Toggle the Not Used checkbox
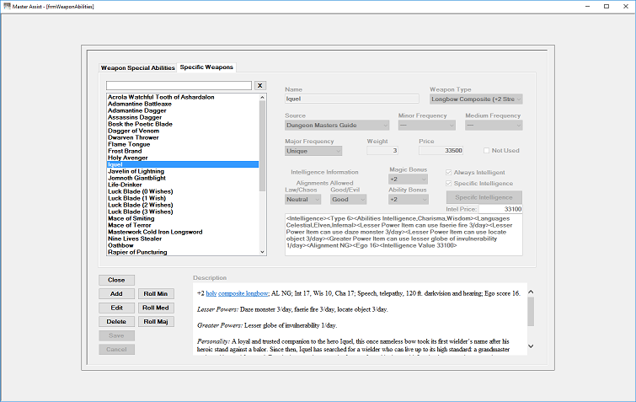 click(x=486, y=151)
